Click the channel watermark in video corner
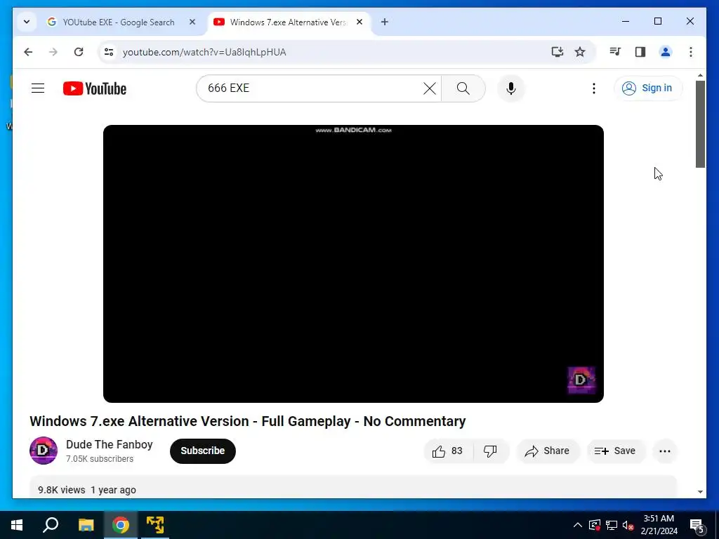719x539 pixels. pyautogui.click(x=581, y=380)
